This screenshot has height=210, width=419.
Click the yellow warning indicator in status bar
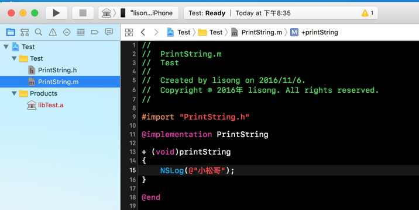(x=368, y=13)
